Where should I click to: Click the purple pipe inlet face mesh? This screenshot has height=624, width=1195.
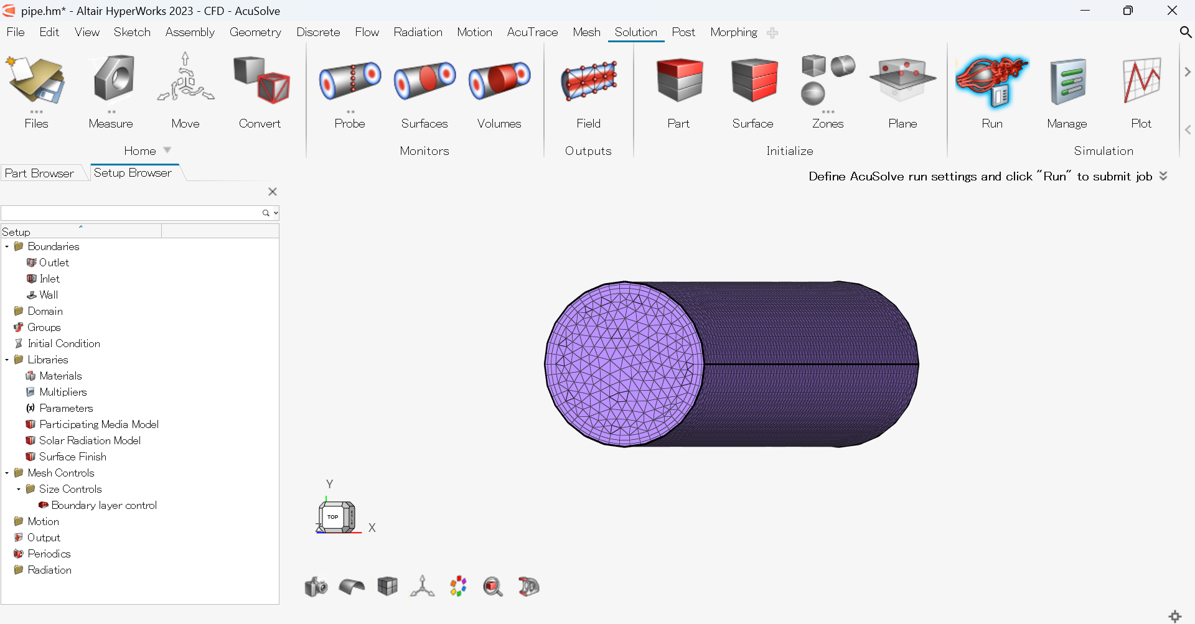pos(624,364)
